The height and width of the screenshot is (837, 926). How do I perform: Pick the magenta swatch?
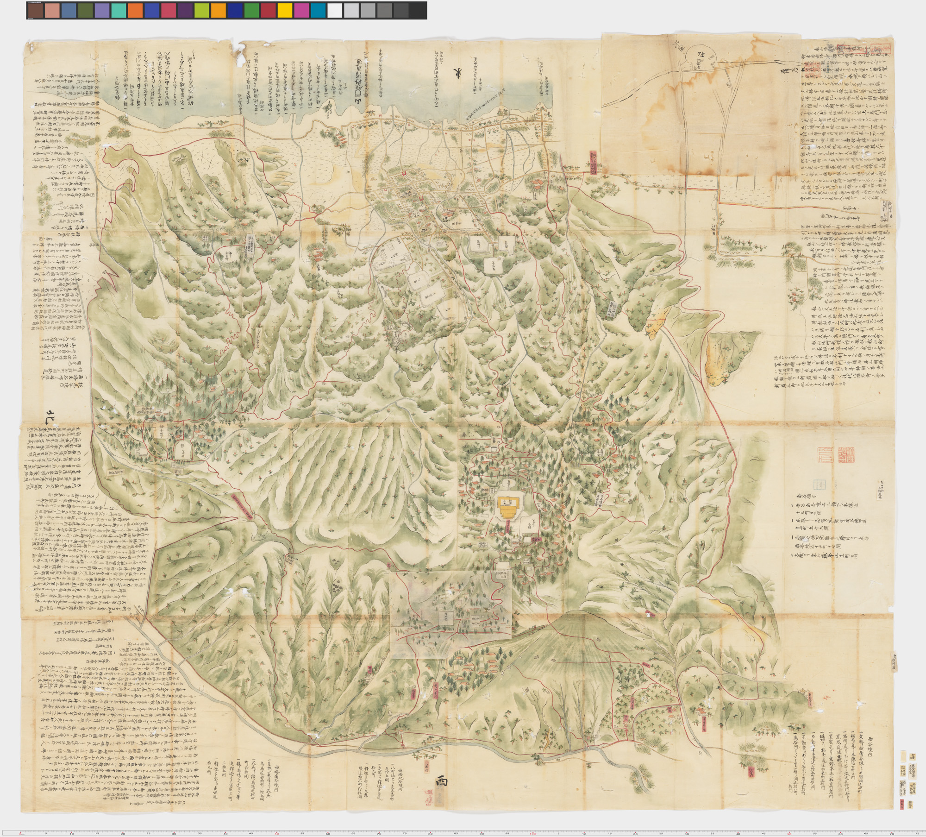point(301,10)
